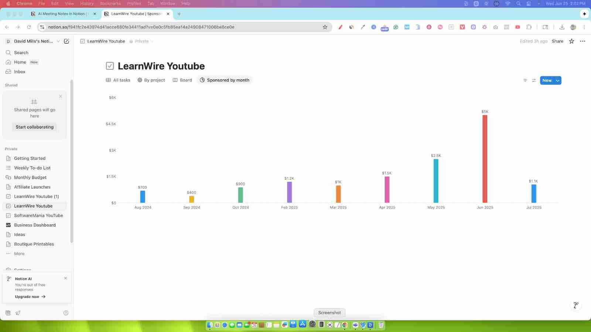Open a new browser tab

179,14
